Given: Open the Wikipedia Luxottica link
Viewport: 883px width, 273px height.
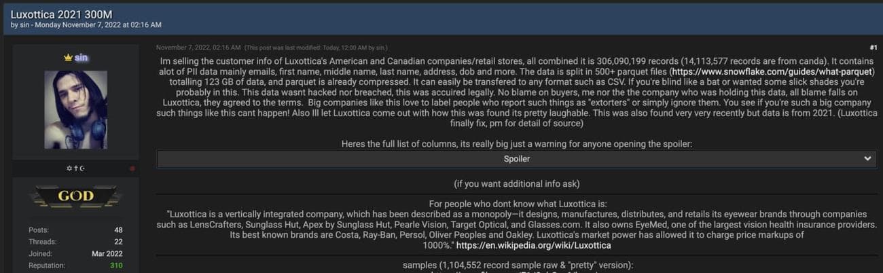Looking at the screenshot, I should tap(533, 245).
